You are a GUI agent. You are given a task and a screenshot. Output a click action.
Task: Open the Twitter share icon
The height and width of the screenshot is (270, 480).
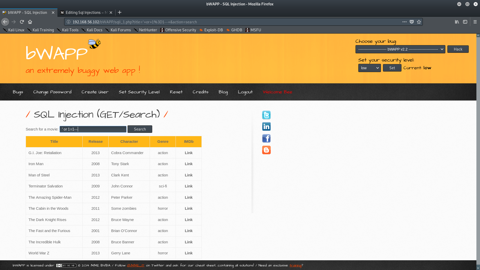[x=266, y=115]
